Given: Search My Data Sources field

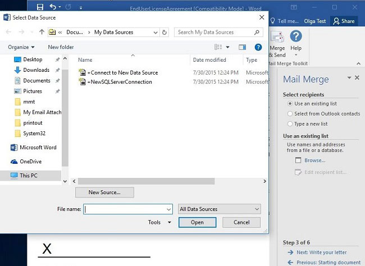Looking at the screenshot, I should coord(218,32).
